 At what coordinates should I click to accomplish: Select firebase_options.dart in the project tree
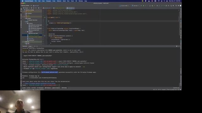pos(32,35)
